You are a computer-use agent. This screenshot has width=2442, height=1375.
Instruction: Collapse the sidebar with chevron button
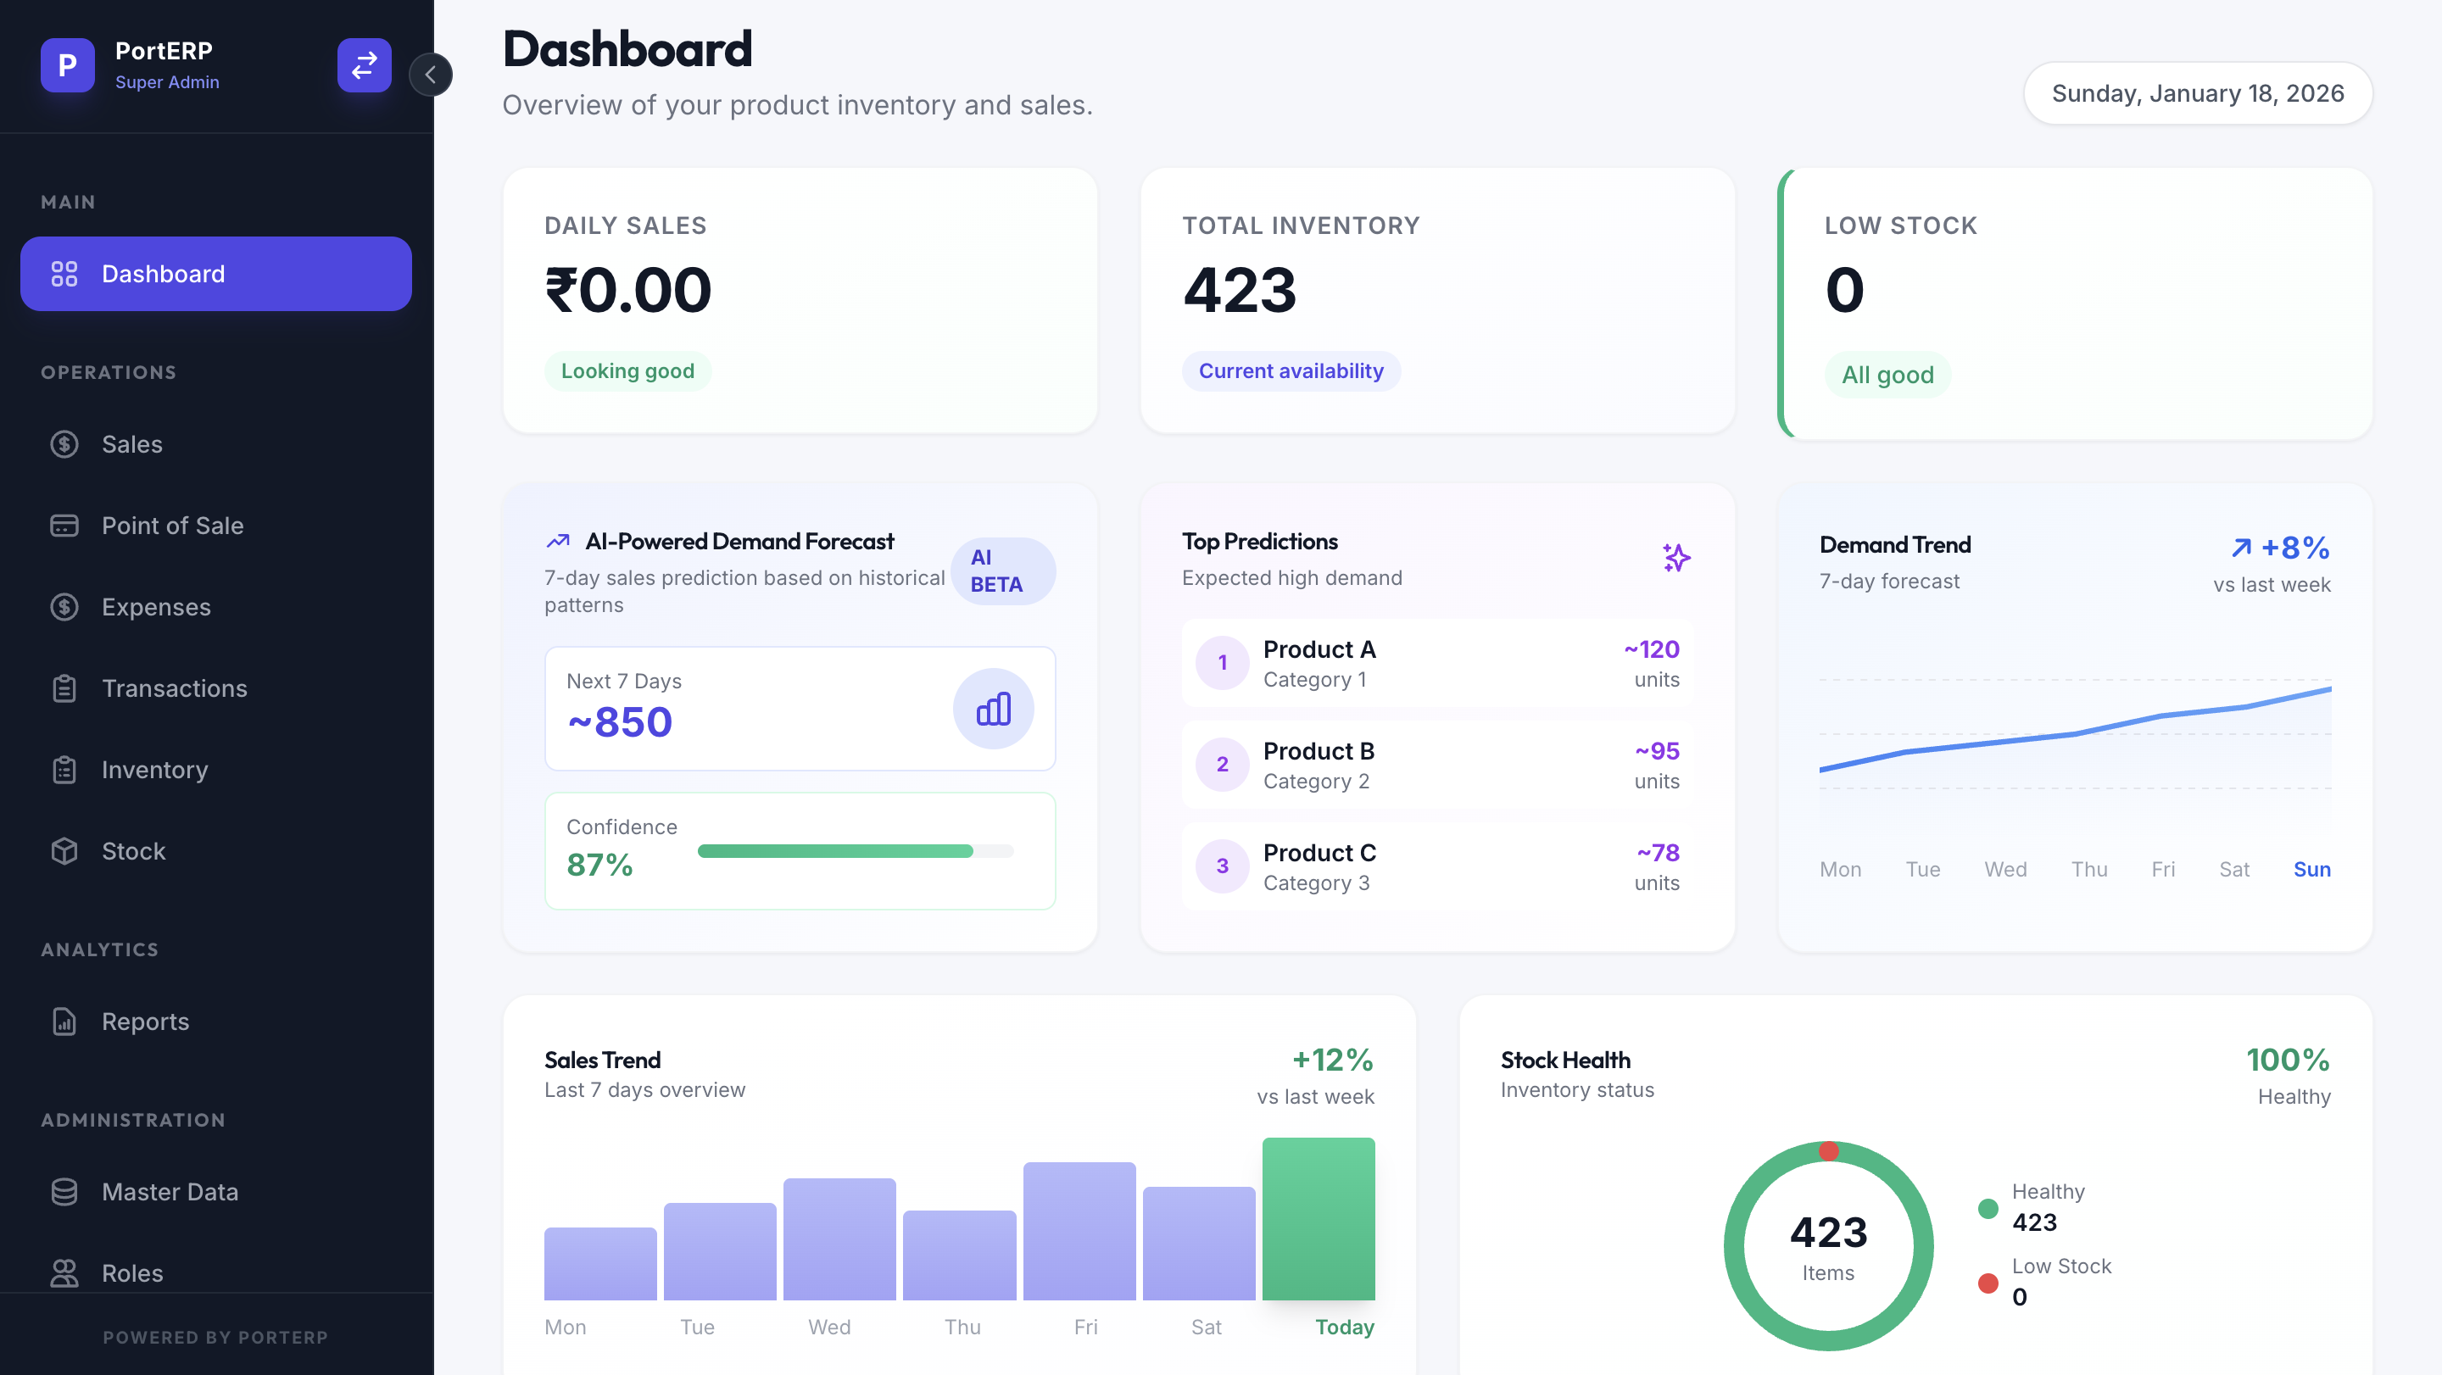coord(431,75)
